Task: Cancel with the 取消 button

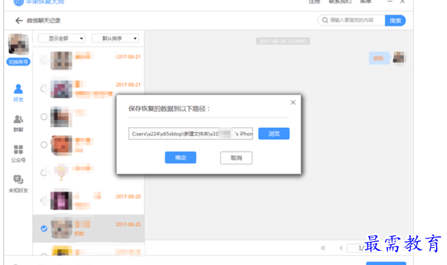Action: click(x=236, y=158)
